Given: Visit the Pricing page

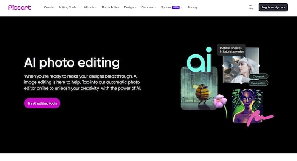Looking at the screenshot, I should [192, 7].
